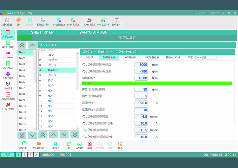The height and width of the screenshot is (168, 238).
Task: Jump to list bottom with double-down chevron under programs
Action: pos(22,135)
